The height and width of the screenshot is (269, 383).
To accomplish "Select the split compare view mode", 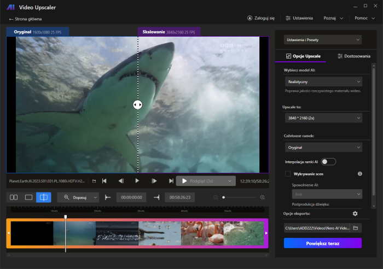I will point(44,197).
